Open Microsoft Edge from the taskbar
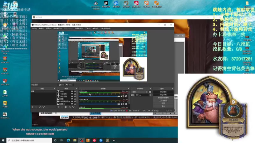 pyautogui.click(x=68, y=140)
